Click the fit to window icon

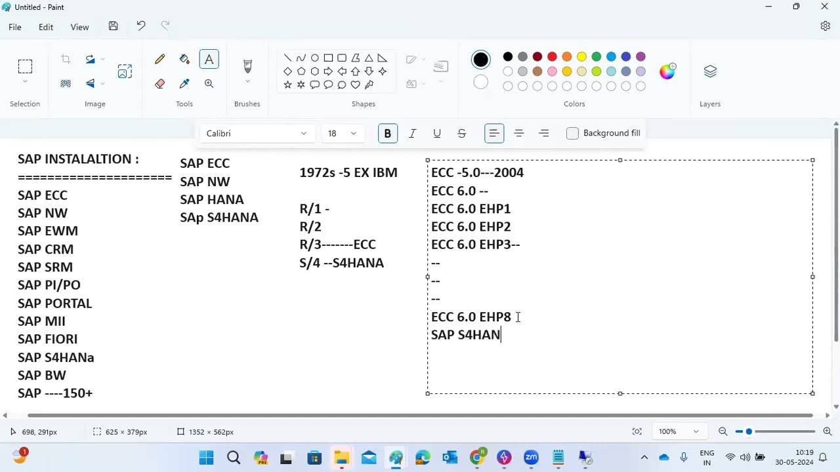point(637,431)
